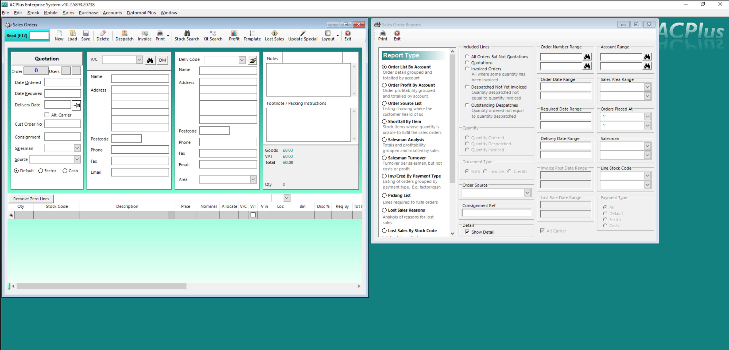Viewport: 729px width, 350px height.
Task: Click the Remove Zero Lines button
Action: tap(31, 198)
